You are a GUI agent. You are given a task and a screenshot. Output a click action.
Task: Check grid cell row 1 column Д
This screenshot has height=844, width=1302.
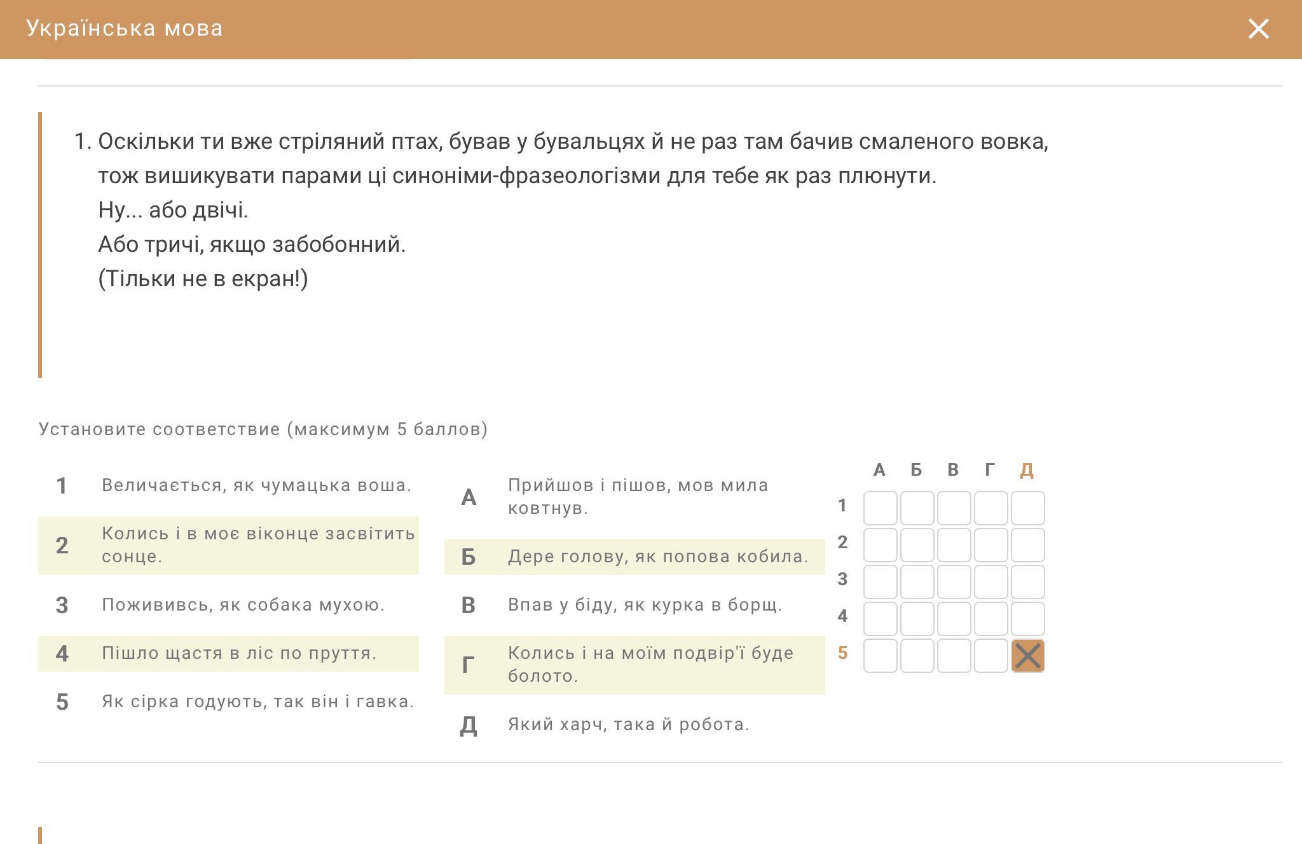(x=1027, y=508)
